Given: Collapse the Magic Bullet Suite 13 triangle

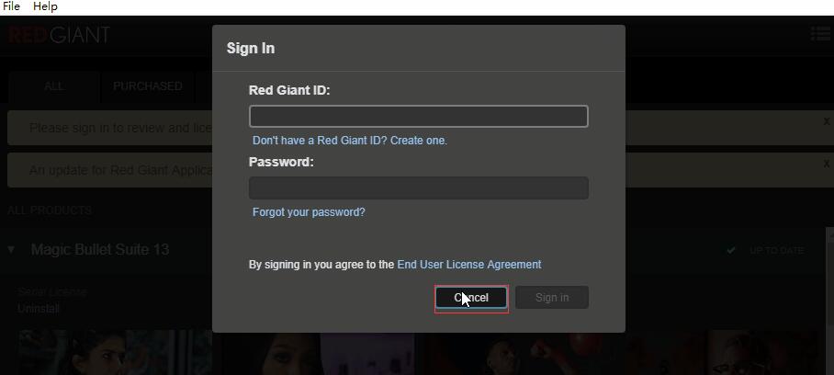Looking at the screenshot, I should pyautogui.click(x=11, y=249).
